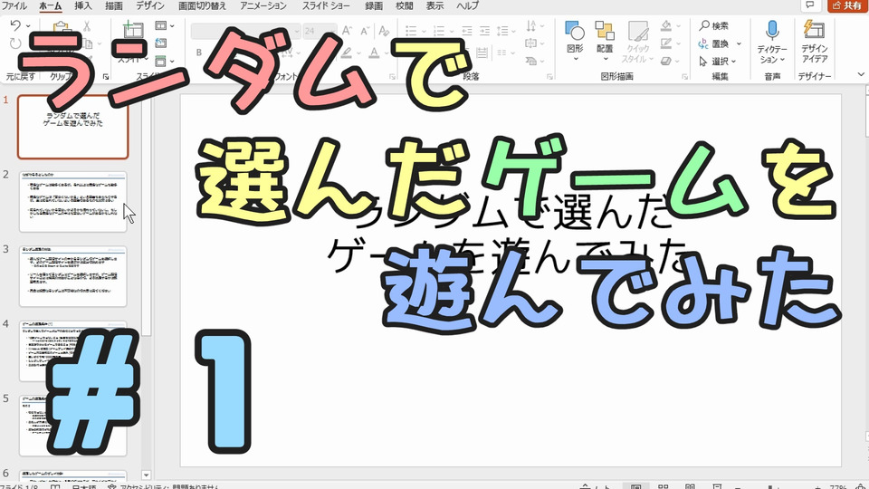The width and height of the screenshot is (869, 489).
Task: Toggle justify paragraph alignment
Action: pyautogui.click(x=482, y=53)
